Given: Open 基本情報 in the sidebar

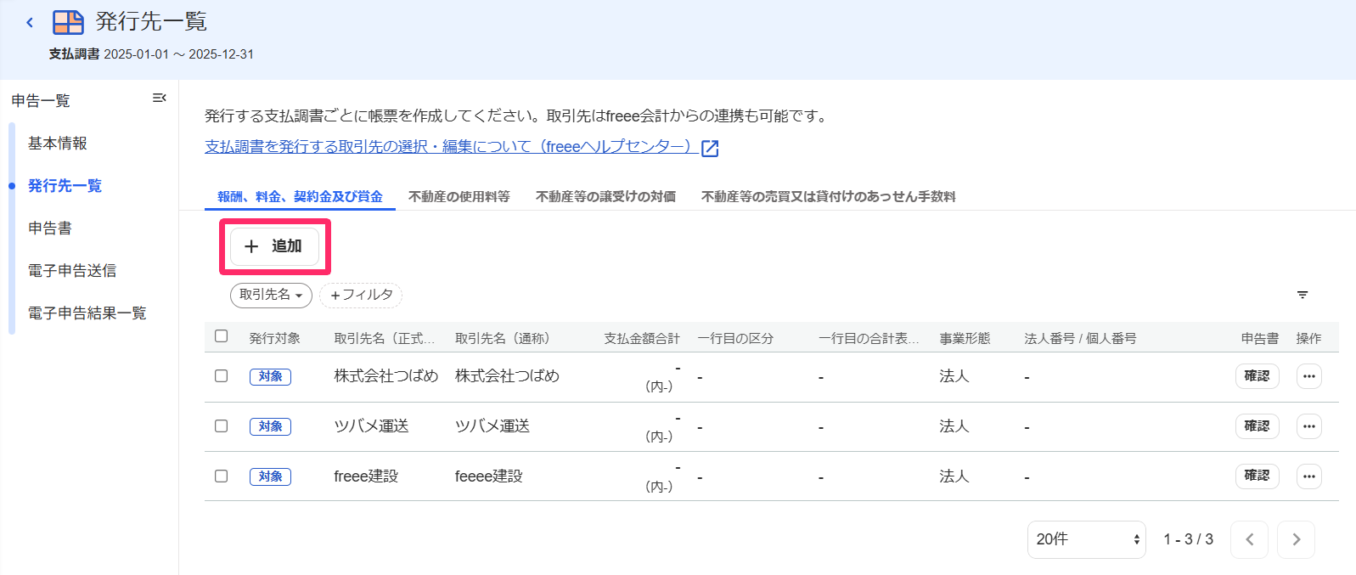Looking at the screenshot, I should [x=58, y=144].
